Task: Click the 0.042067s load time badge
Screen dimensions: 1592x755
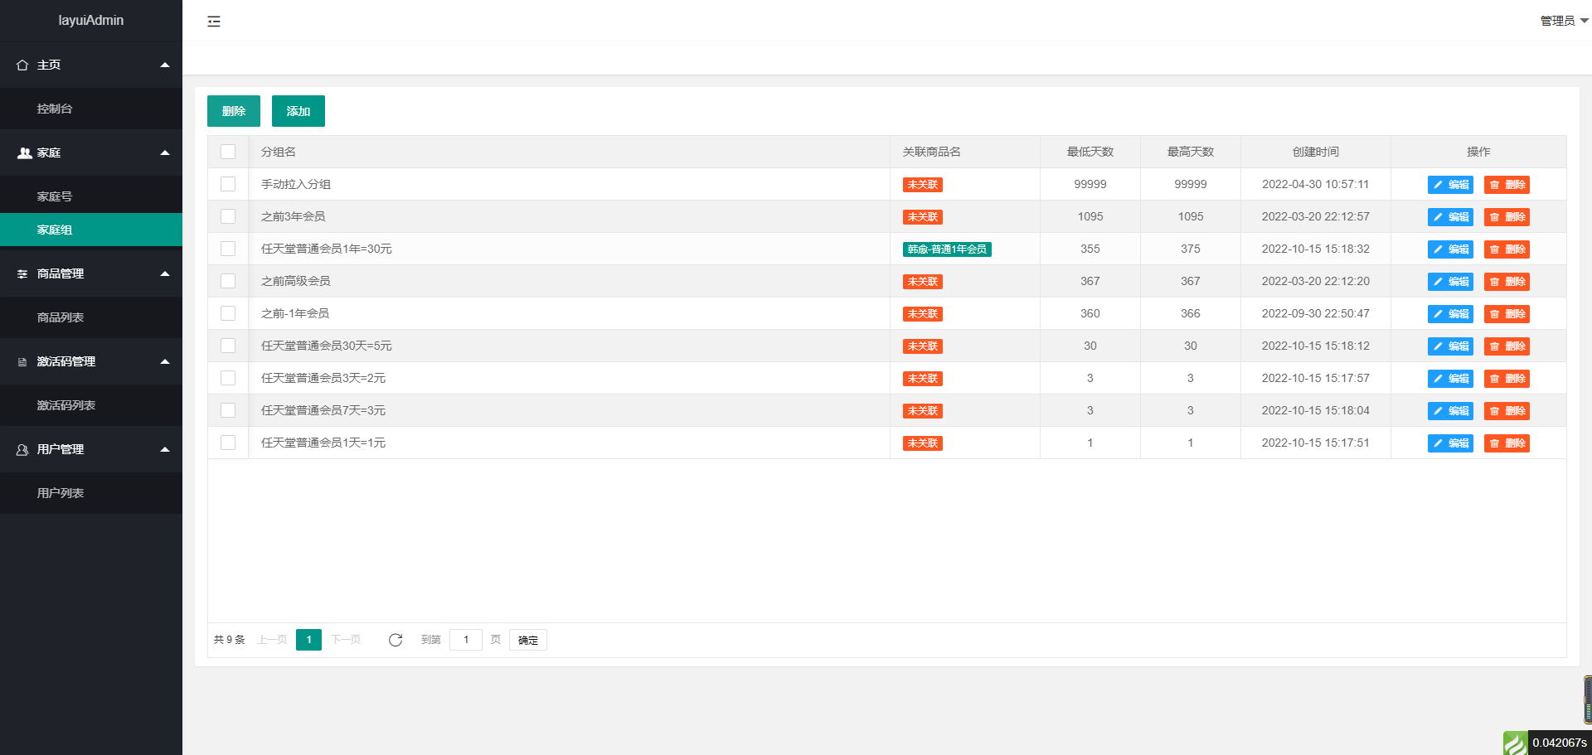Action: coord(1560,743)
